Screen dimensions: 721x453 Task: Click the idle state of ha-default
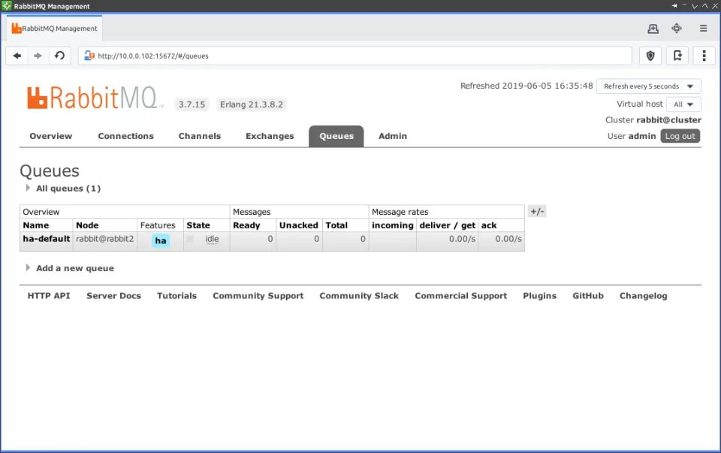pos(212,239)
